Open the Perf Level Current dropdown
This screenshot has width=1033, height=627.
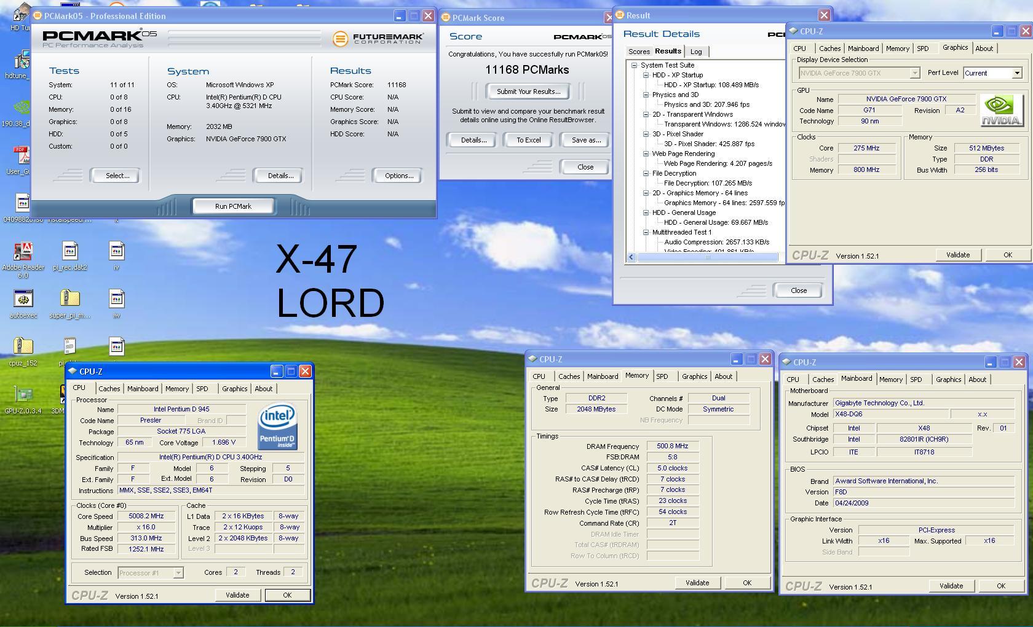(x=1017, y=73)
